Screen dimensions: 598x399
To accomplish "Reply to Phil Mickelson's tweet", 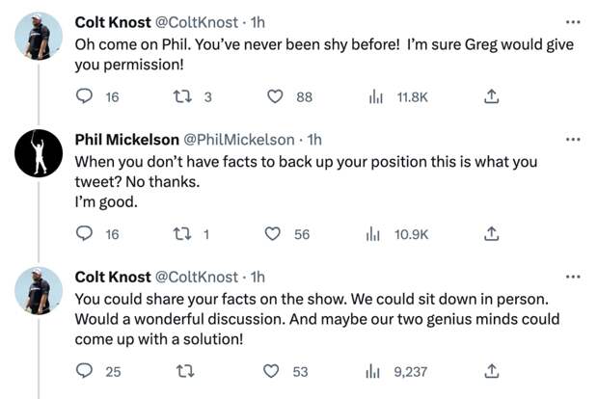I will tap(84, 233).
